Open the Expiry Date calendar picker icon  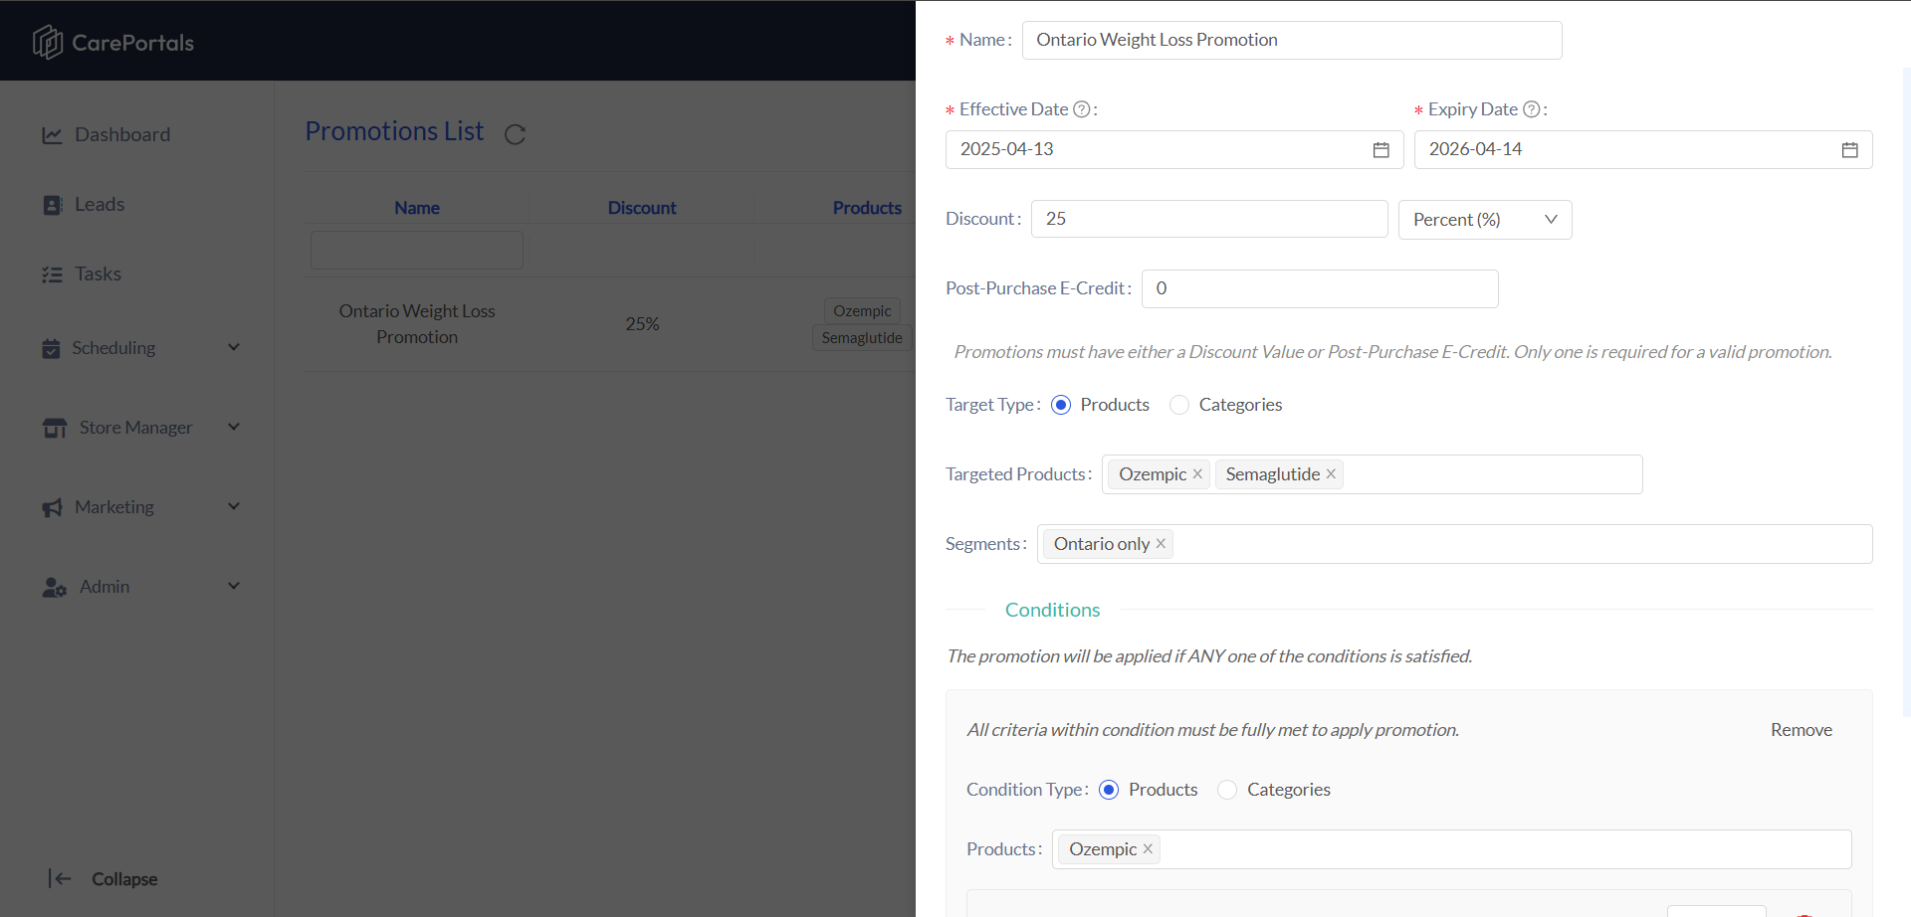pos(1849,150)
